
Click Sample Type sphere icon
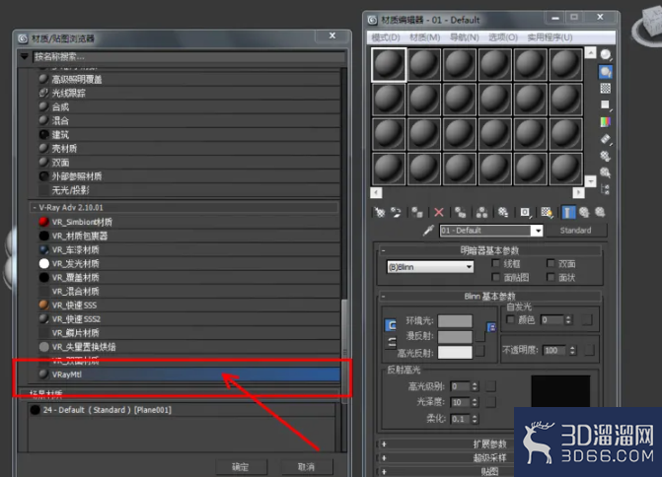(606, 55)
